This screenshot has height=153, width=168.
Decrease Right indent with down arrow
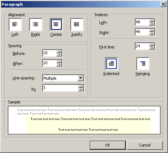152,33
